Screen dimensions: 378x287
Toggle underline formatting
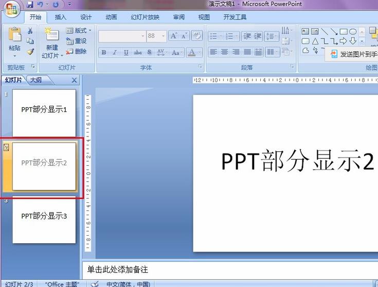[126, 52]
